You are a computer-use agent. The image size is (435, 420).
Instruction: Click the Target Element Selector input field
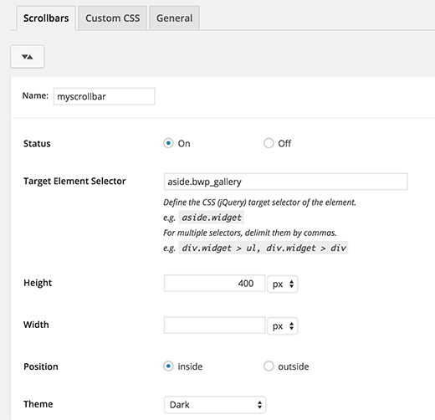pyautogui.click(x=286, y=182)
